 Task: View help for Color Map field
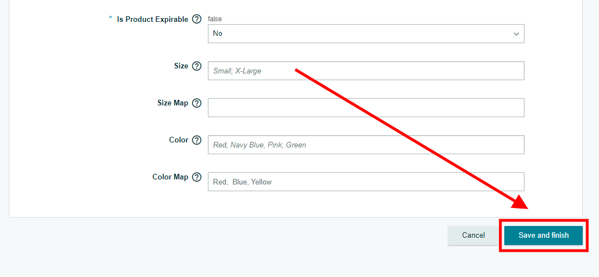pos(196,177)
